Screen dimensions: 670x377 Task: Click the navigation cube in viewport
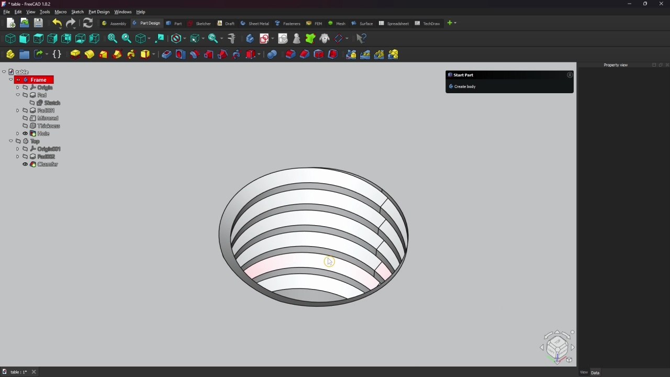557,347
